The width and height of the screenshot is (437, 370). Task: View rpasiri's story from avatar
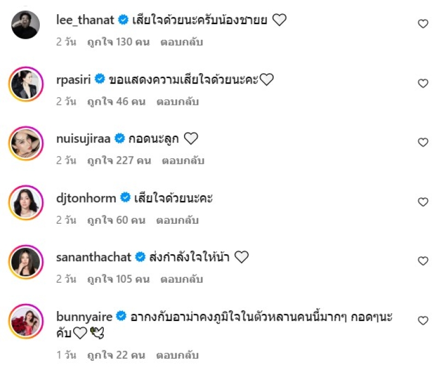click(26, 84)
